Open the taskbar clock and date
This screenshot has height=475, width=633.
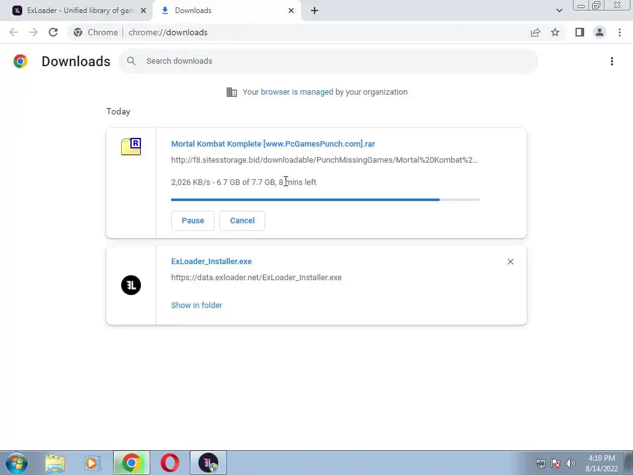click(601, 463)
